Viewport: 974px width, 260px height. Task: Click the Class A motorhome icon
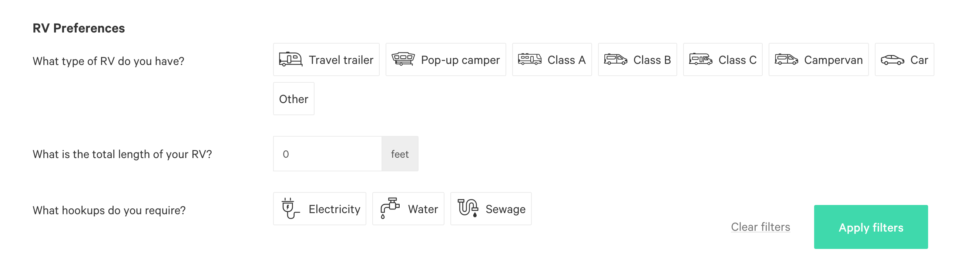[530, 59]
